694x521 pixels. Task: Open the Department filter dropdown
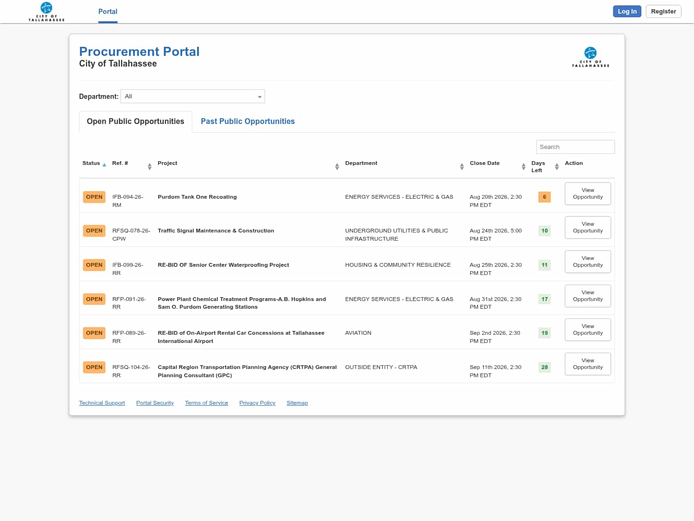point(193,96)
